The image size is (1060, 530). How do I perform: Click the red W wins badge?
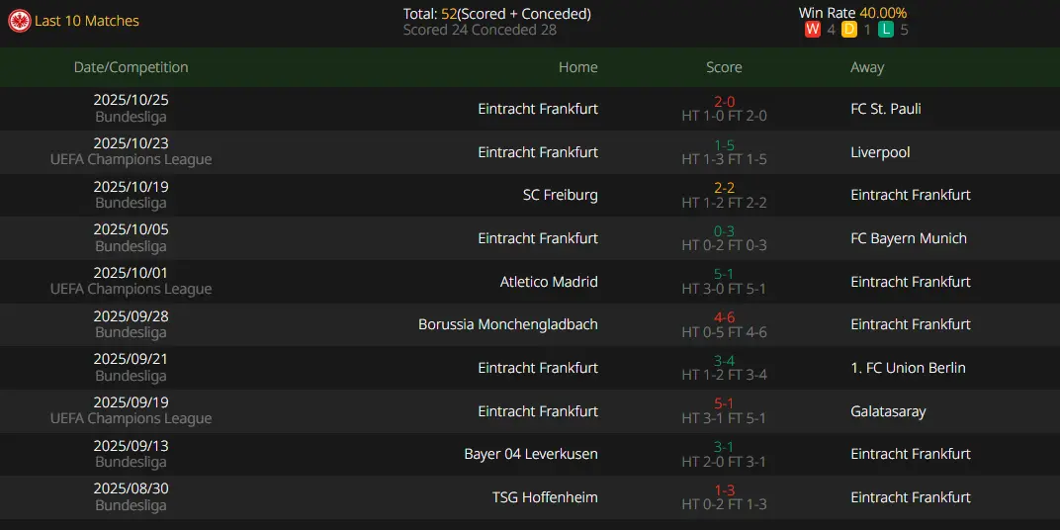pos(813,30)
